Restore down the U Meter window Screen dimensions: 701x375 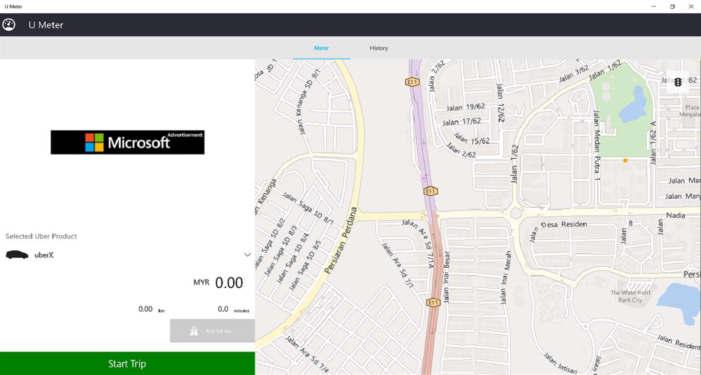pos(672,6)
